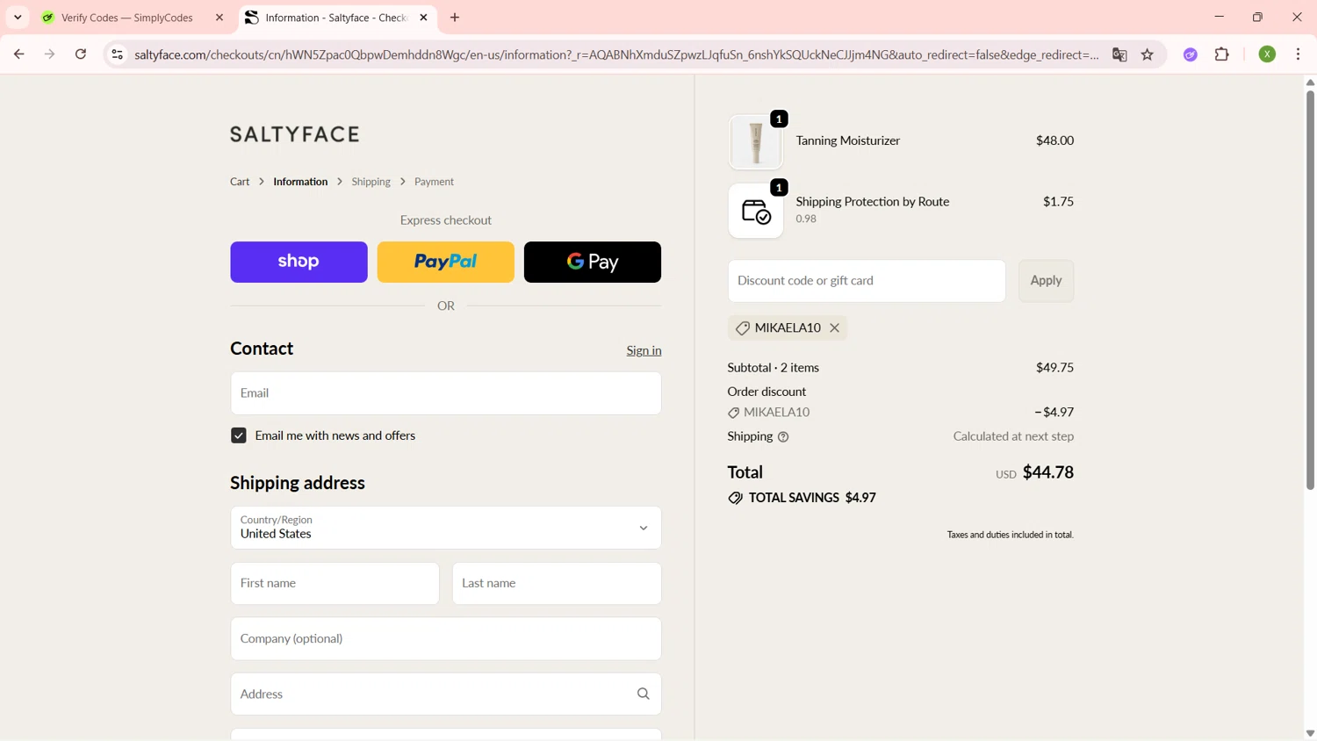Go forward to the next page
The width and height of the screenshot is (1317, 741).
[50, 54]
